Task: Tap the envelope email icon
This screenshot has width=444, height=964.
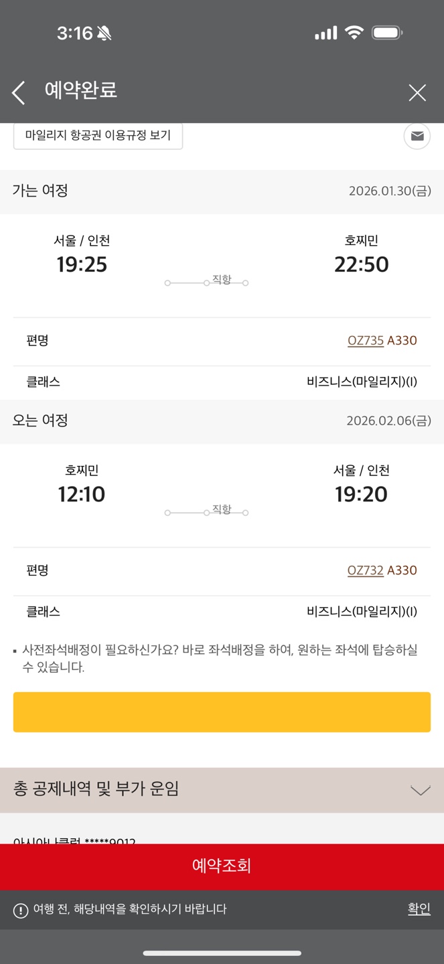Action: [417, 137]
